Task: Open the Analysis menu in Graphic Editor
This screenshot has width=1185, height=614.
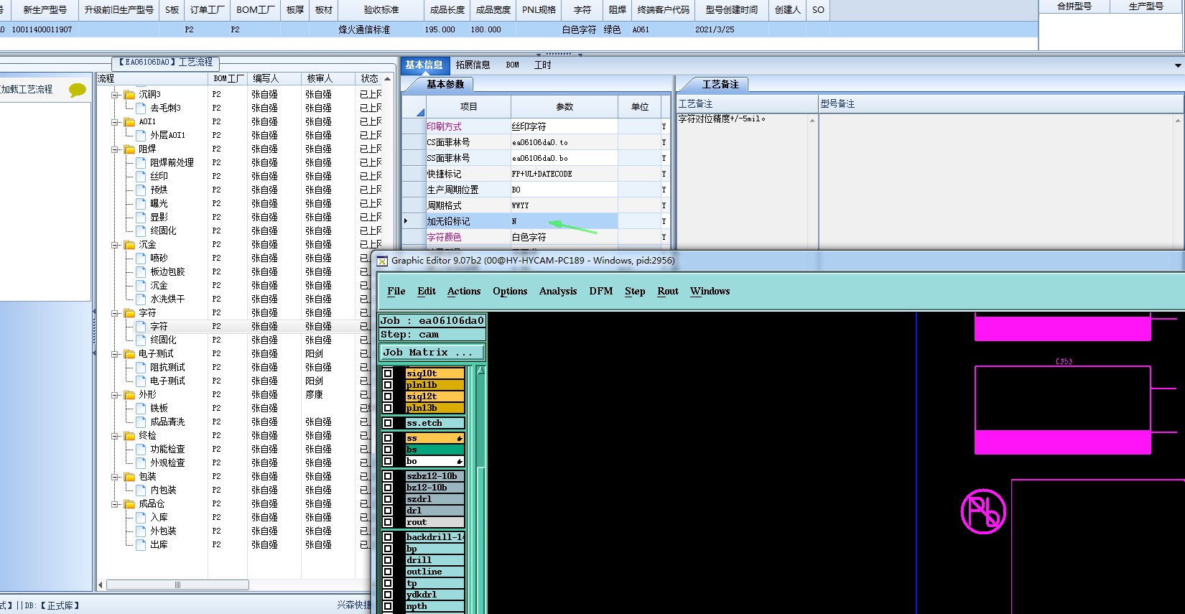Action: coord(558,291)
